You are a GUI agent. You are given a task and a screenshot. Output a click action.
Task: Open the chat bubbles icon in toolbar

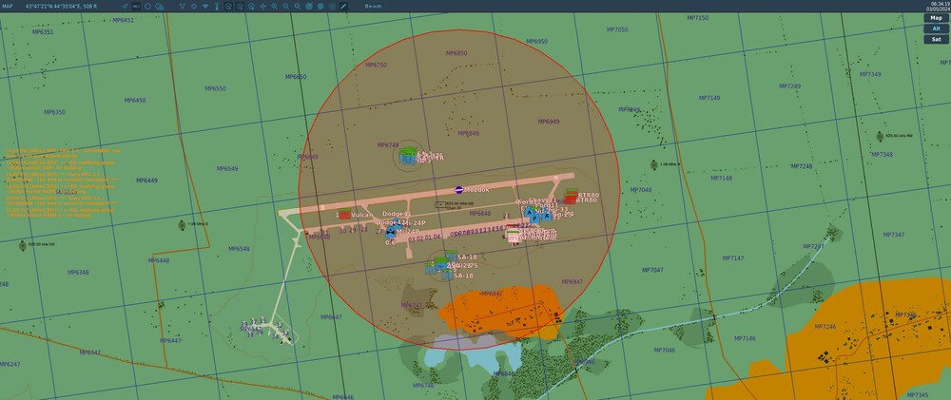click(160, 7)
